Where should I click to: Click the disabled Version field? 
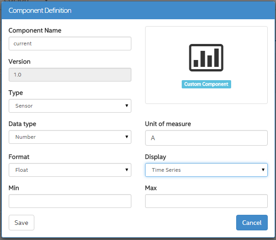(70, 75)
